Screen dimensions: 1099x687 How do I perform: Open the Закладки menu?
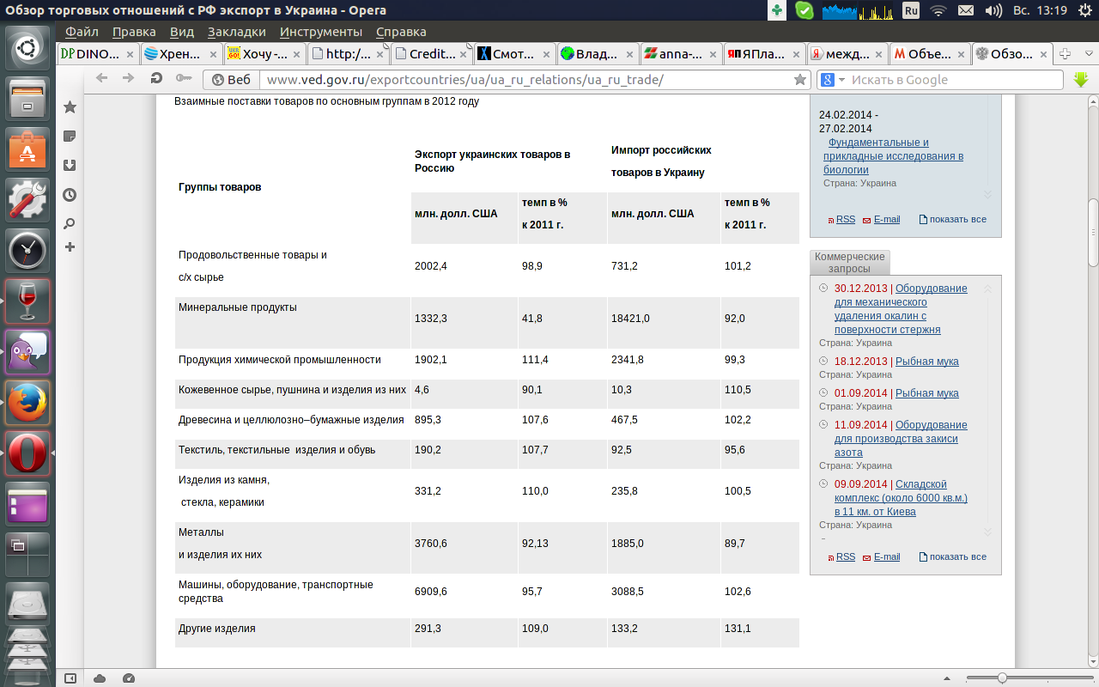click(x=237, y=32)
